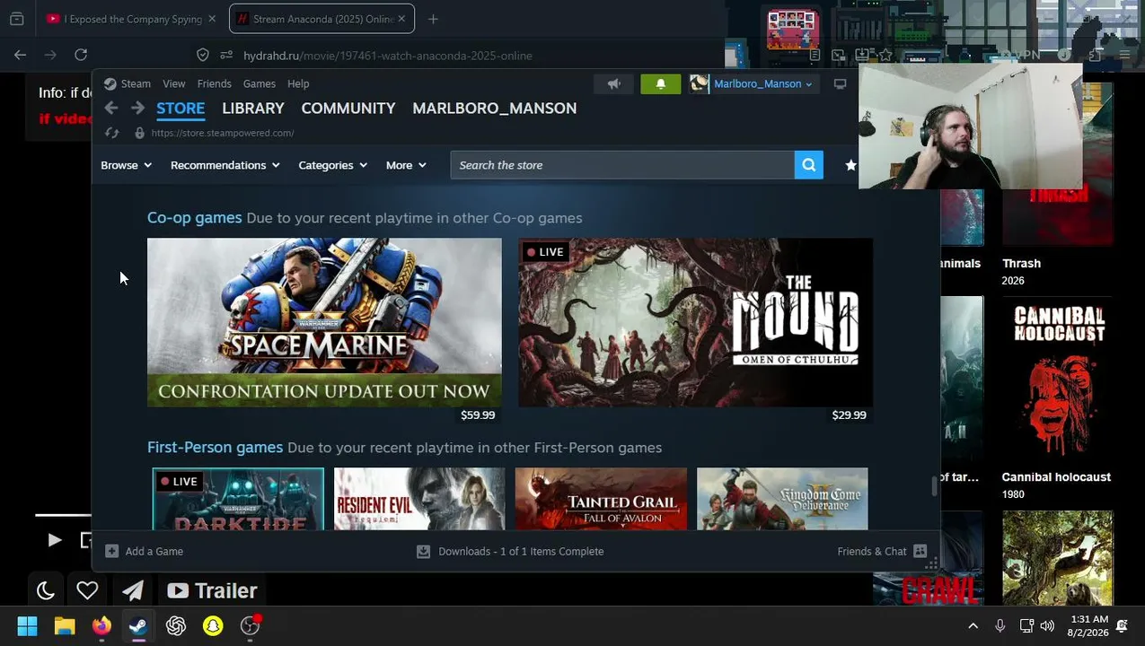Open a new browser tab with plus

click(x=433, y=19)
